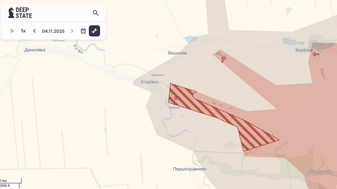Select the Єгорівка town label
337x189 pixels.
pyautogui.click(x=149, y=82)
